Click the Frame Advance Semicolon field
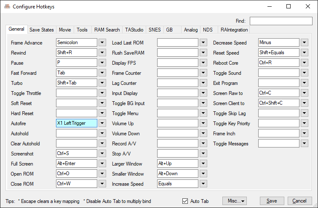This screenshot has width=318, height=208. pos(77,42)
